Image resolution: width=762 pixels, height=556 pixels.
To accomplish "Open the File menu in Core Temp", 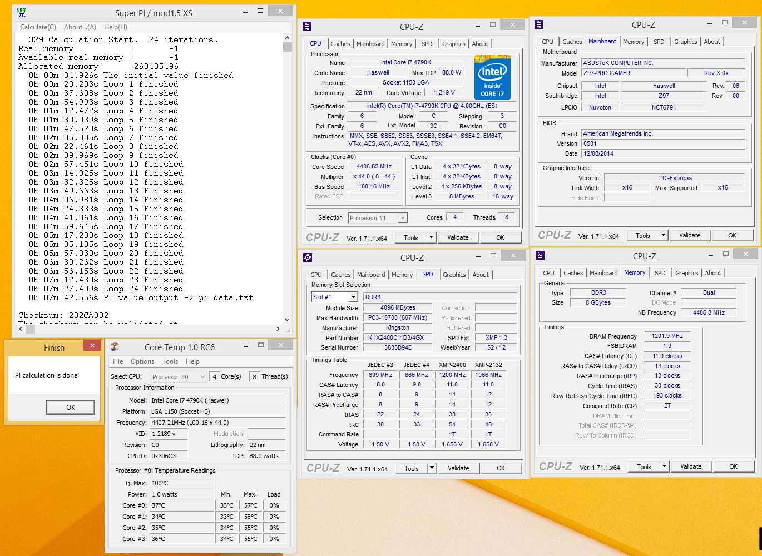I will [118, 361].
